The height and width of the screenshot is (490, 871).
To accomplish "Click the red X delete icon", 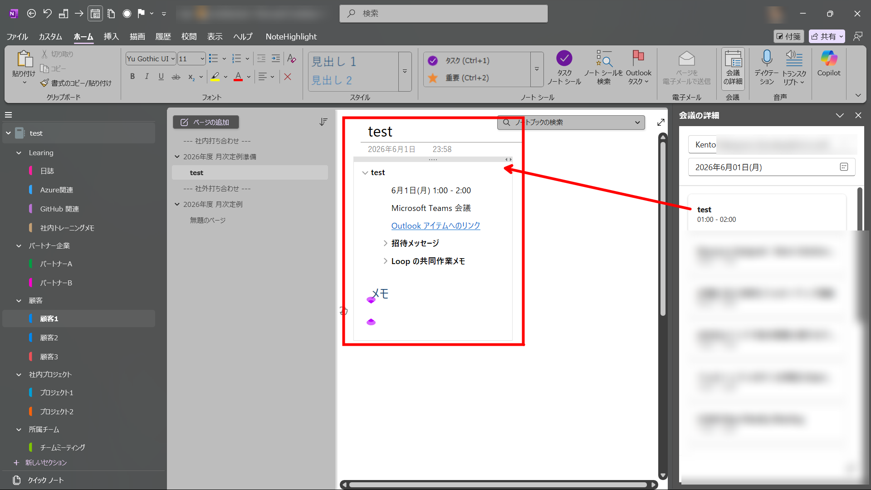I will coord(288,77).
